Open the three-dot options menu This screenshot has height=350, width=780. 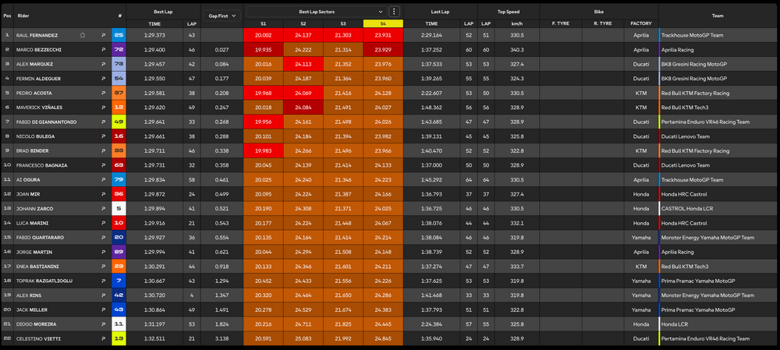(394, 12)
